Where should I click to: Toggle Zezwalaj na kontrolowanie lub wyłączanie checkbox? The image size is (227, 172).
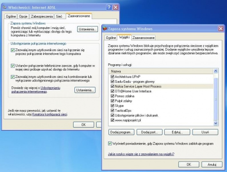point(13,77)
